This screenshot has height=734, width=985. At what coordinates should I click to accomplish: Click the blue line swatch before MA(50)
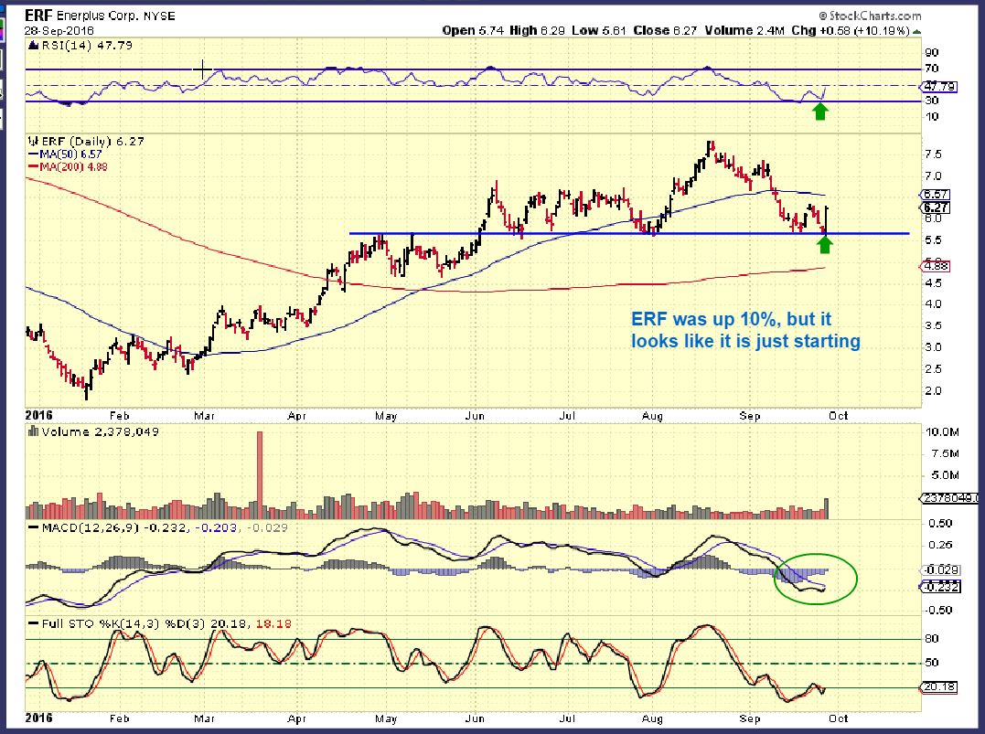pos(34,154)
